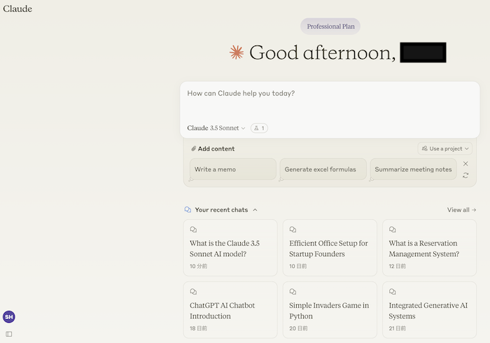Open the sidebar panel toggle icon
The height and width of the screenshot is (343, 490).
(x=8, y=334)
